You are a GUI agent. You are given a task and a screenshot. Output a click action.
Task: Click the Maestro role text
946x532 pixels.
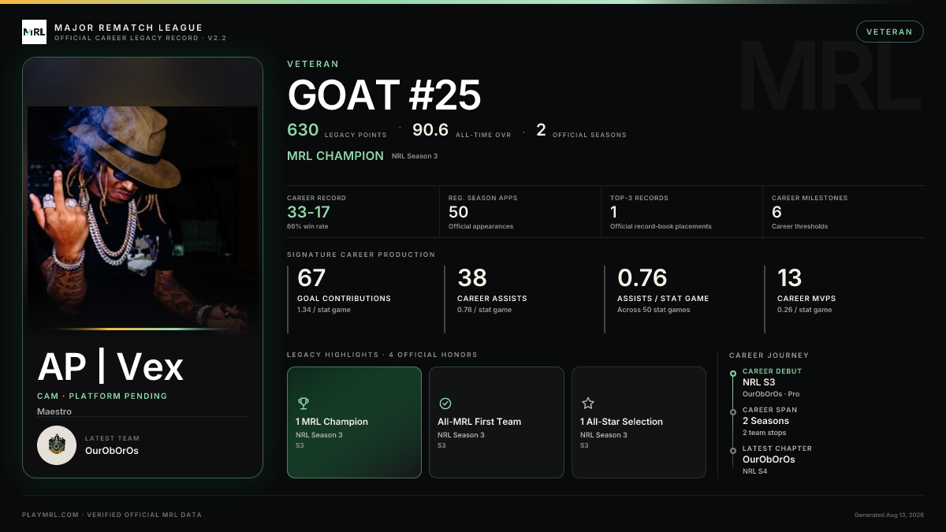(x=54, y=411)
